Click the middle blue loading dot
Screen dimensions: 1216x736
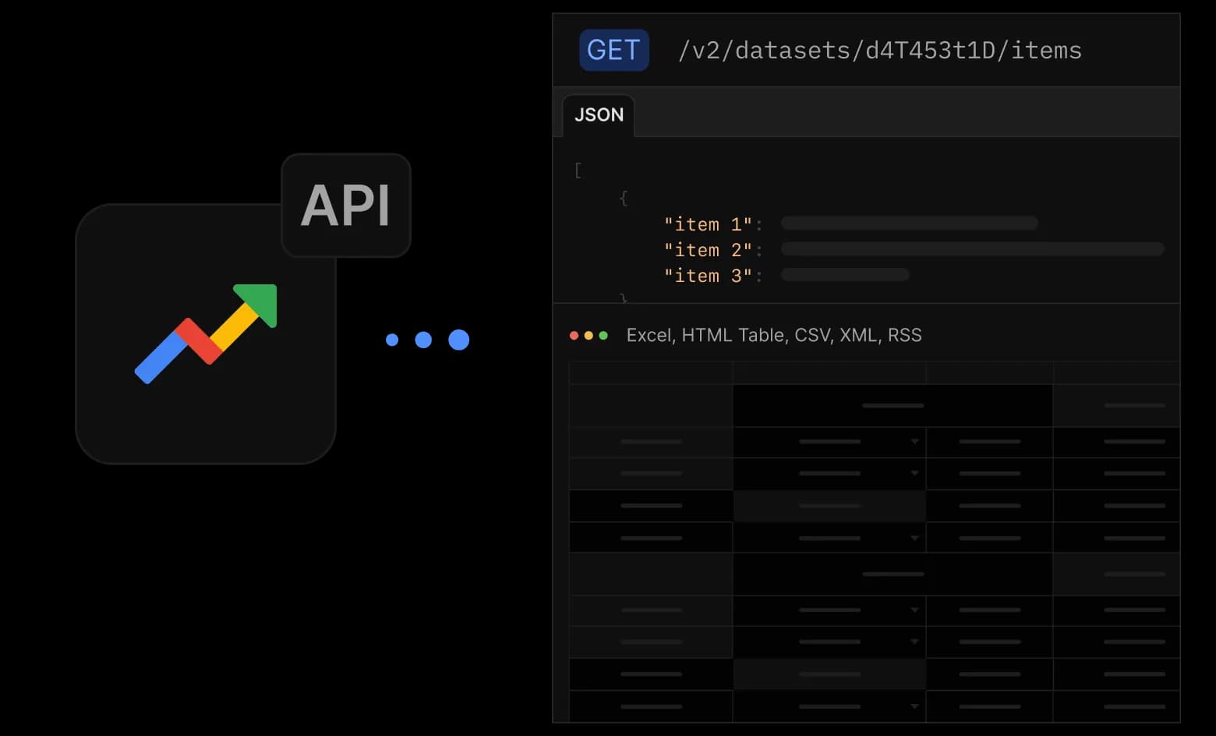[x=423, y=340]
